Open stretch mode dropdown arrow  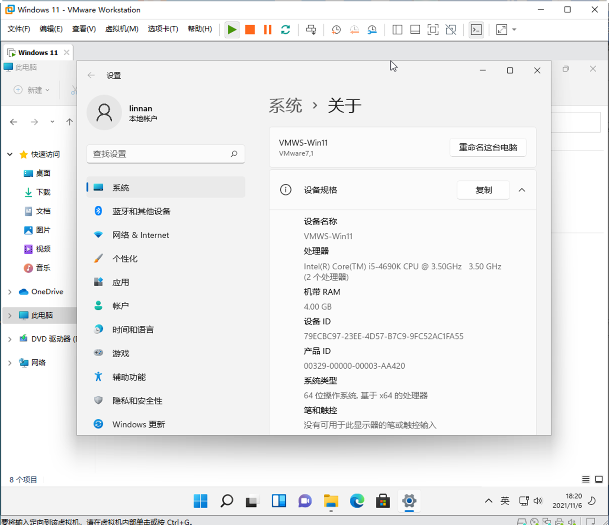514,30
